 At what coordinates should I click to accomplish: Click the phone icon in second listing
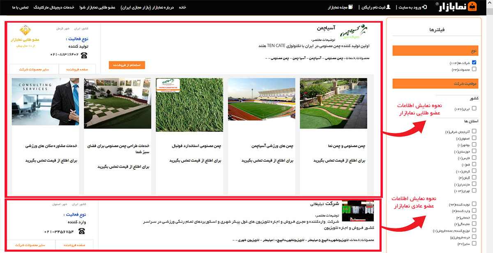[81, 231]
